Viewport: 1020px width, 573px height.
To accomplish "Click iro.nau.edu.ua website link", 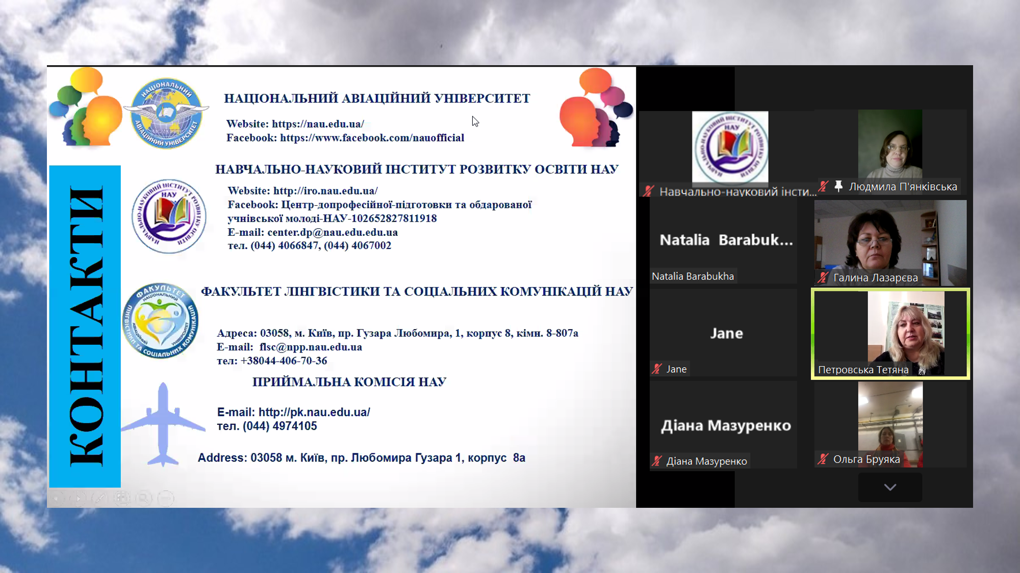I will click(325, 191).
